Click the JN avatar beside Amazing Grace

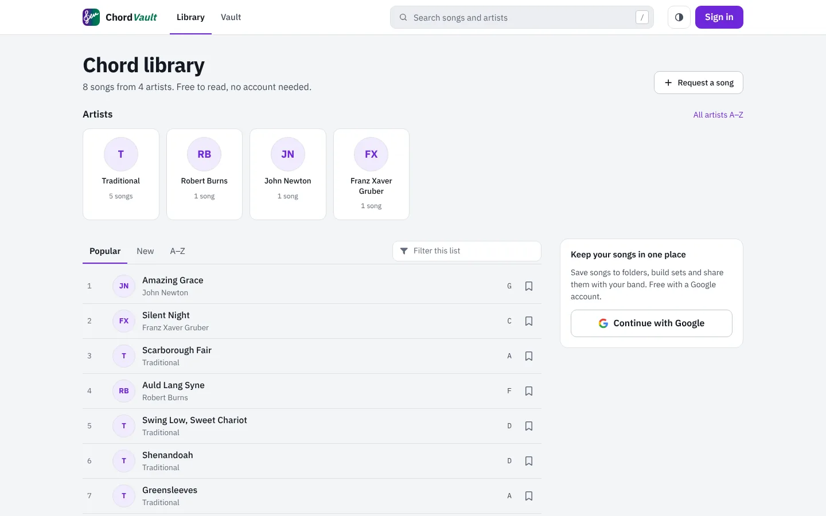[124, 286]
